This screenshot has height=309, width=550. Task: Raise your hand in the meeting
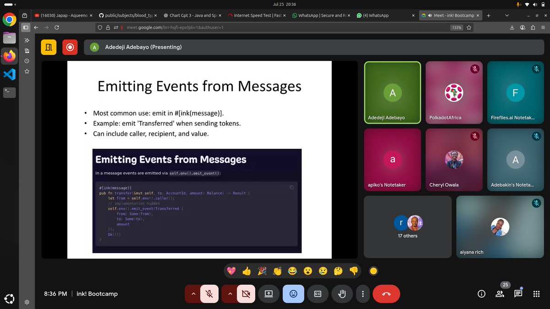pos(342,294)
